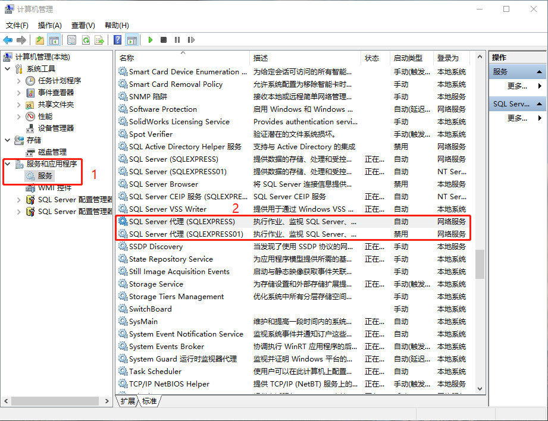Click the gear icon of SysMain service
This screenshot has width=548, height=421.
pyautogui.click(x=123, y=321)
